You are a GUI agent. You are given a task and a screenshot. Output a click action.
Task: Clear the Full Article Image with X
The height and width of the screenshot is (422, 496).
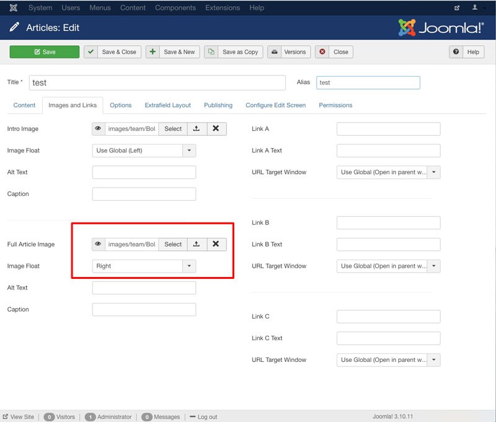click(x=216, y=244)
